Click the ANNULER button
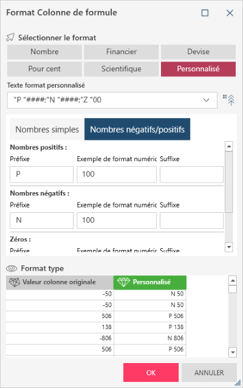Screen dimensions: 243x388 tap(209, 373)
